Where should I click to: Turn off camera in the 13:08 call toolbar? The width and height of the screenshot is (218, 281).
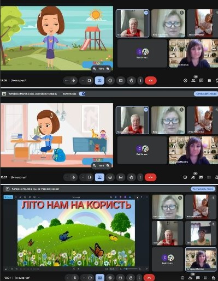tap(90, 81)
